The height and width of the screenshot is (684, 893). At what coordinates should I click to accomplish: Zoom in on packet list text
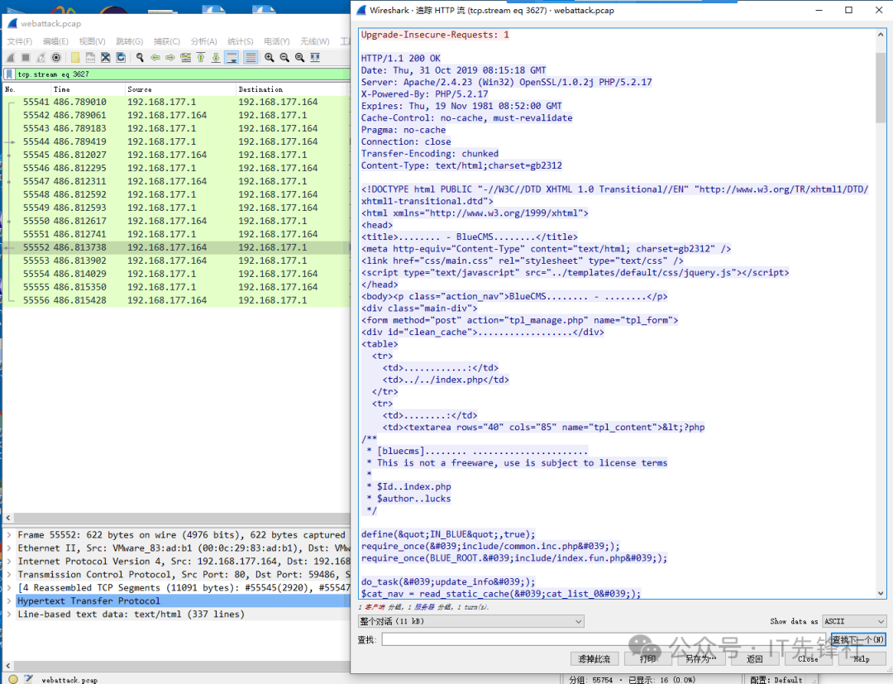pos(270,58)
